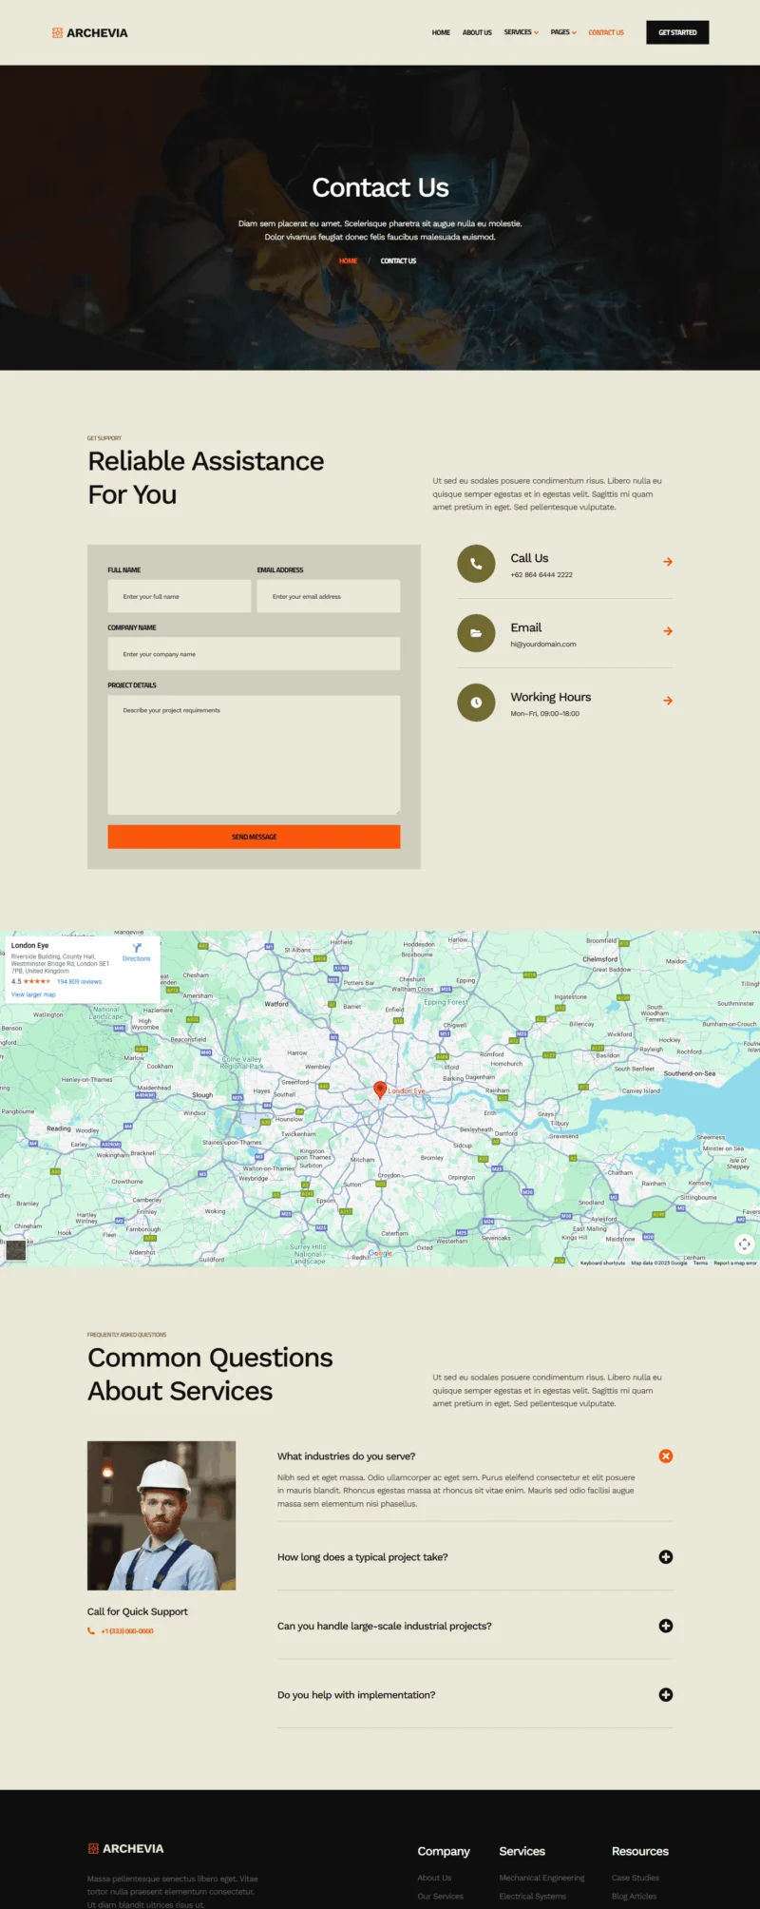760x1909 pixels.
Task: Click the worker photo in the FAQ section
Action: pos(161,1515)
